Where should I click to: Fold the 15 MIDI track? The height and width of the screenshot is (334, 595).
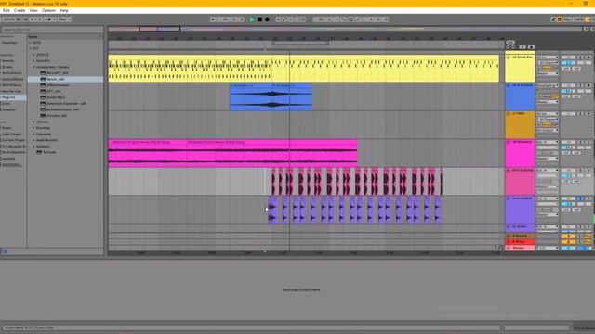pyautogui.click(x=509, y=113)
